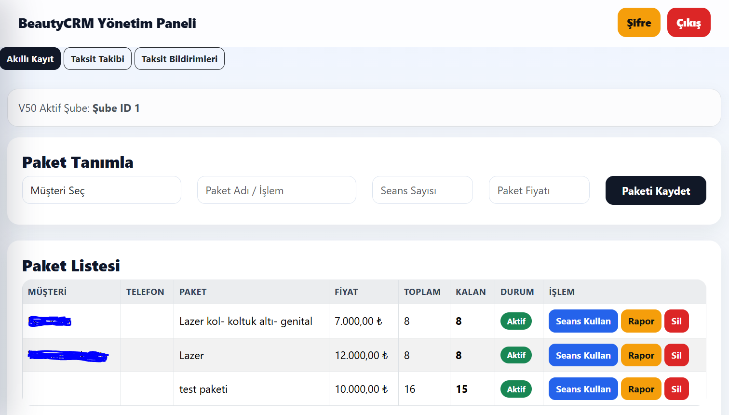729x415 pixels.
Task: Open Rapor in the 12.000,00 ₺ Lazer row
Action: [641, 355]
